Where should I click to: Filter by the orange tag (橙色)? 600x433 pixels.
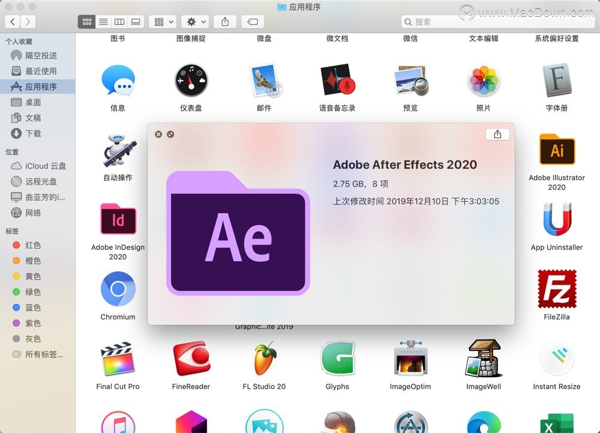click(x=37, y=261)
